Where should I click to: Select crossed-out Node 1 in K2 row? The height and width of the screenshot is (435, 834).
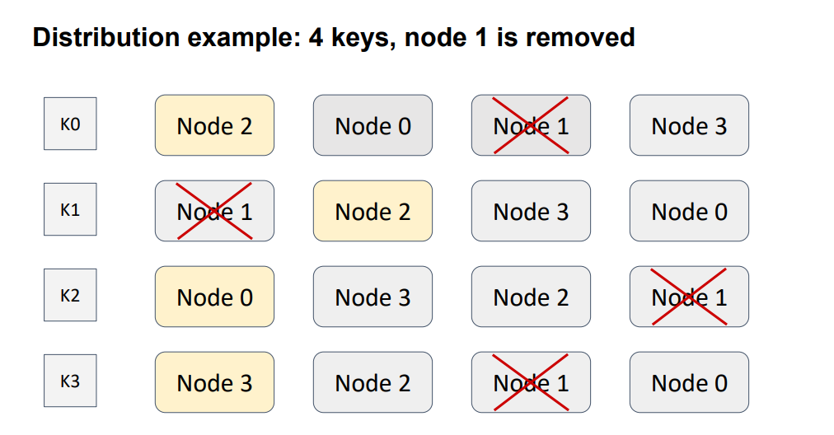[689, 297]
